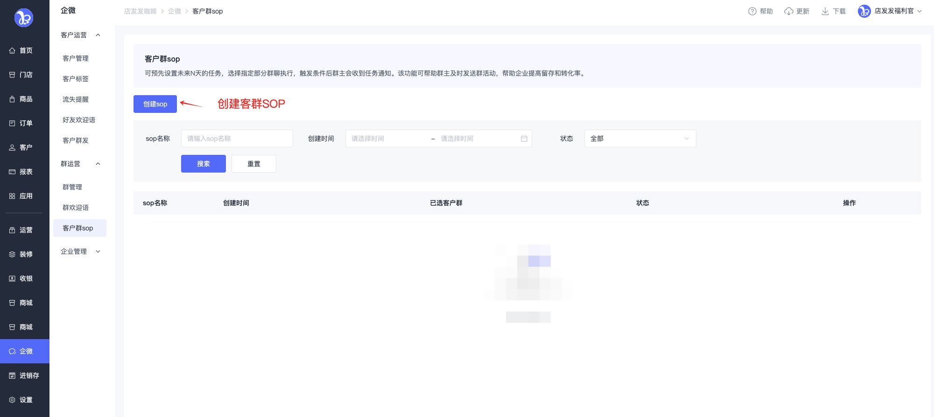
Task: Click the 帮助 help question-mark icon
Action: click(752, 11)
